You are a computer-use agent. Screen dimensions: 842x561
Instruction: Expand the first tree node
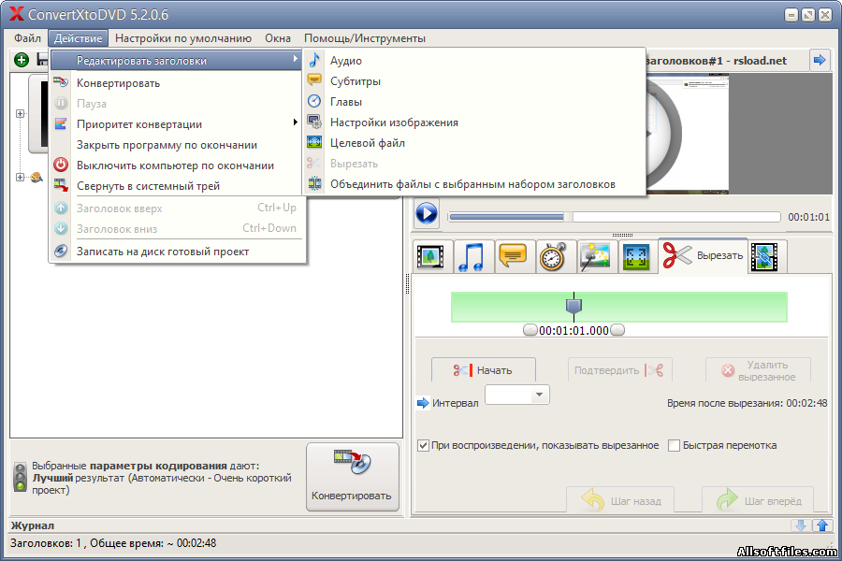[x=20, y=113]
